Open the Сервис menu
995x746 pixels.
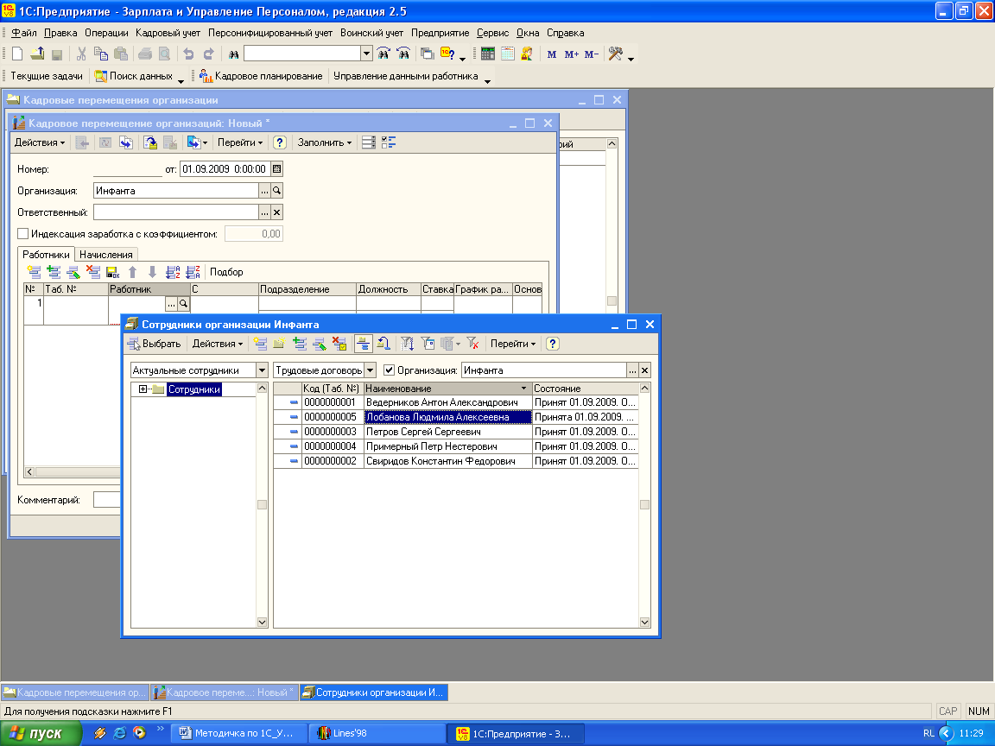tap(492, 33)
